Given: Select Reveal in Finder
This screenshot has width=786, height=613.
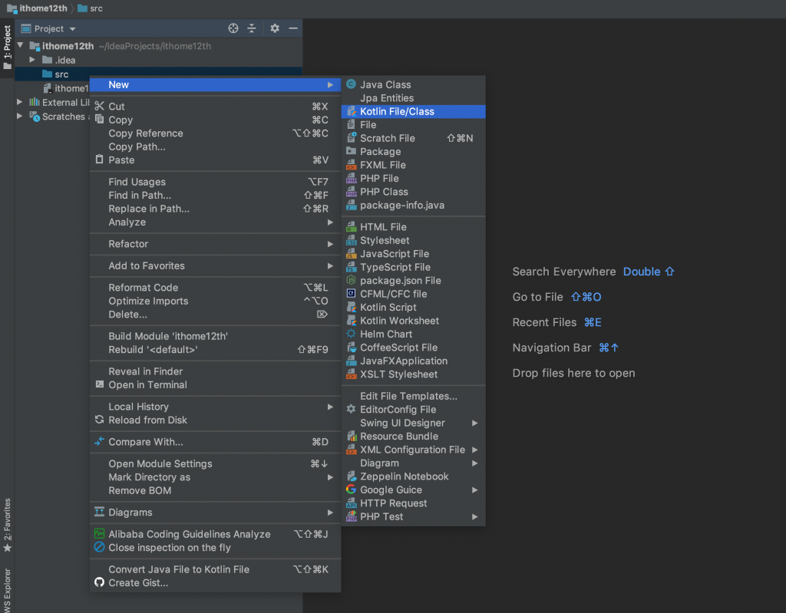Looking at the screenshot, I should click(x=215, y=371).
